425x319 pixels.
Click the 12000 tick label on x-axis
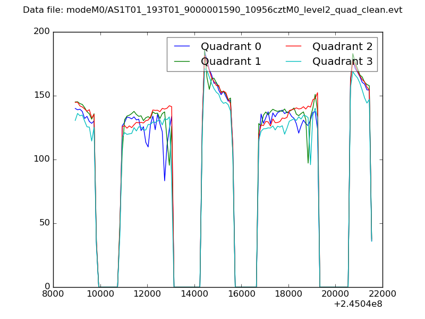click(x=147, y=294)
